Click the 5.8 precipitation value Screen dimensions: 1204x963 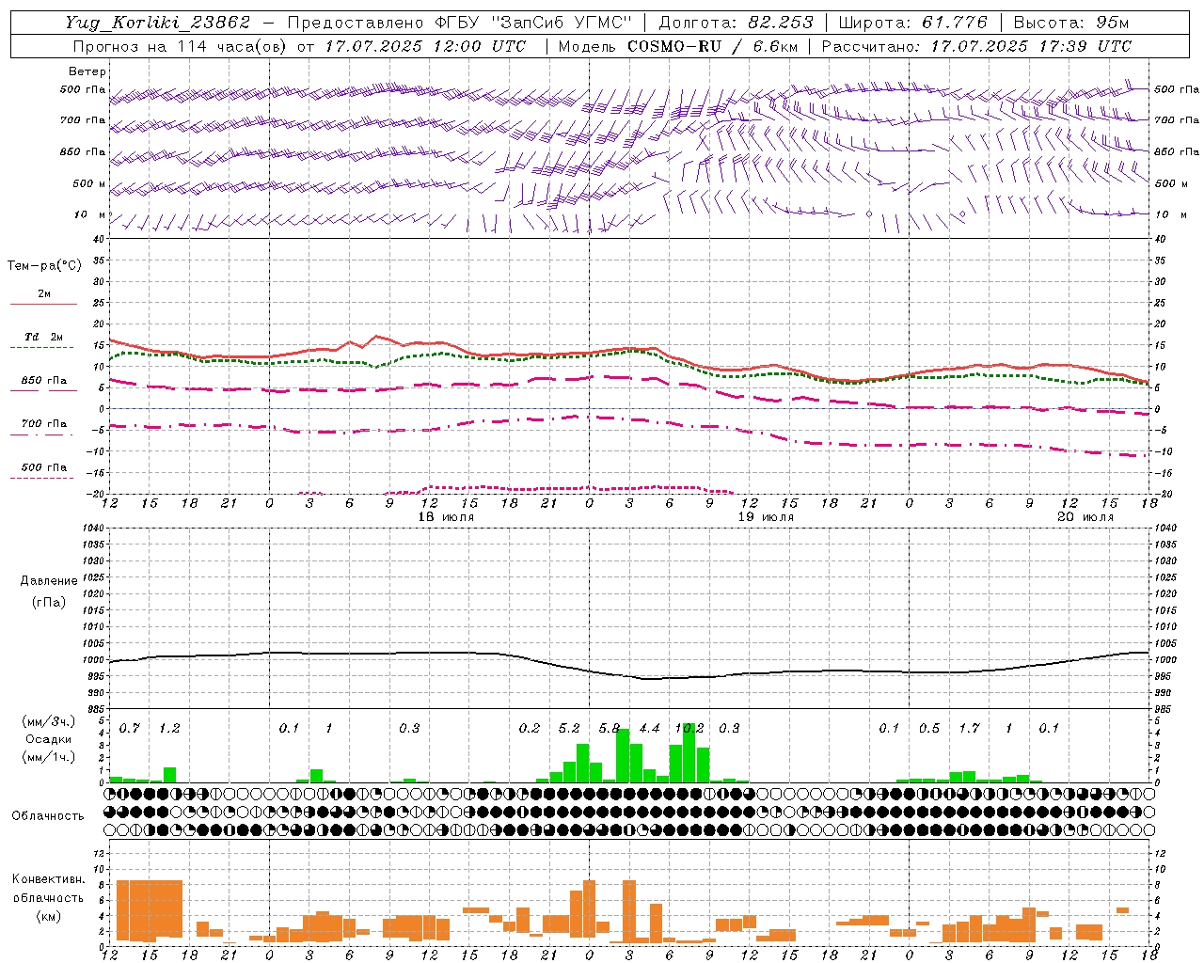click(610, 729)
